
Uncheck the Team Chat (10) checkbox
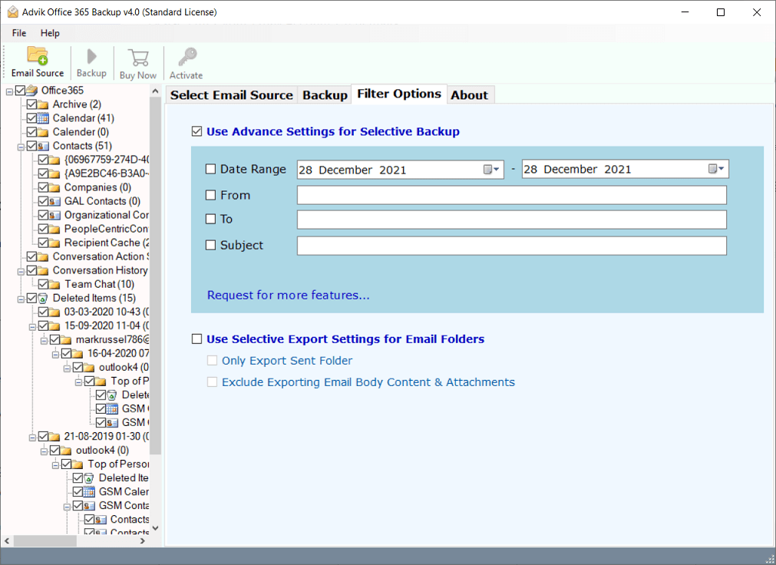tap(43, 284)
